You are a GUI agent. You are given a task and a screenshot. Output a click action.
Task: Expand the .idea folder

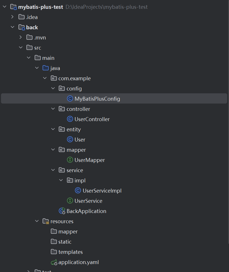(12, 17)
